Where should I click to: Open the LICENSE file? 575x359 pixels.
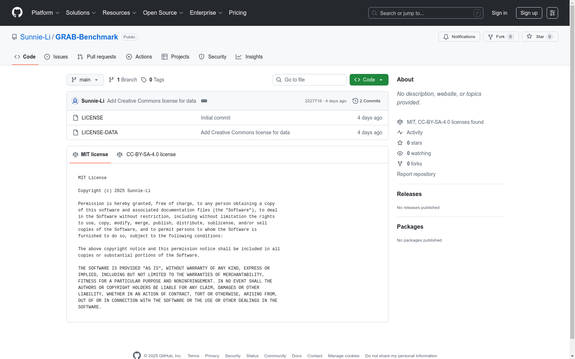pos(92,118)
